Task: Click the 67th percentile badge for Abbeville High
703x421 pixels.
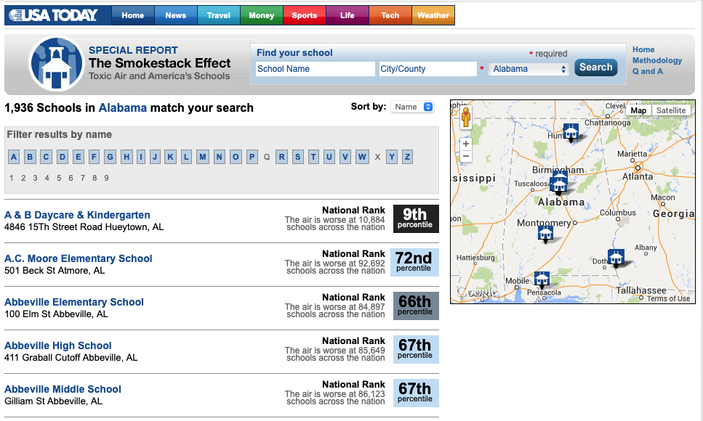Action: point(416,349)
